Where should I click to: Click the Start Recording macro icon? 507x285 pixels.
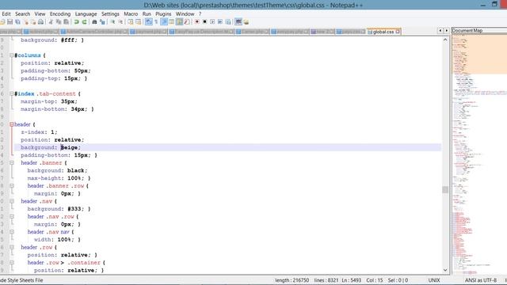196,21
